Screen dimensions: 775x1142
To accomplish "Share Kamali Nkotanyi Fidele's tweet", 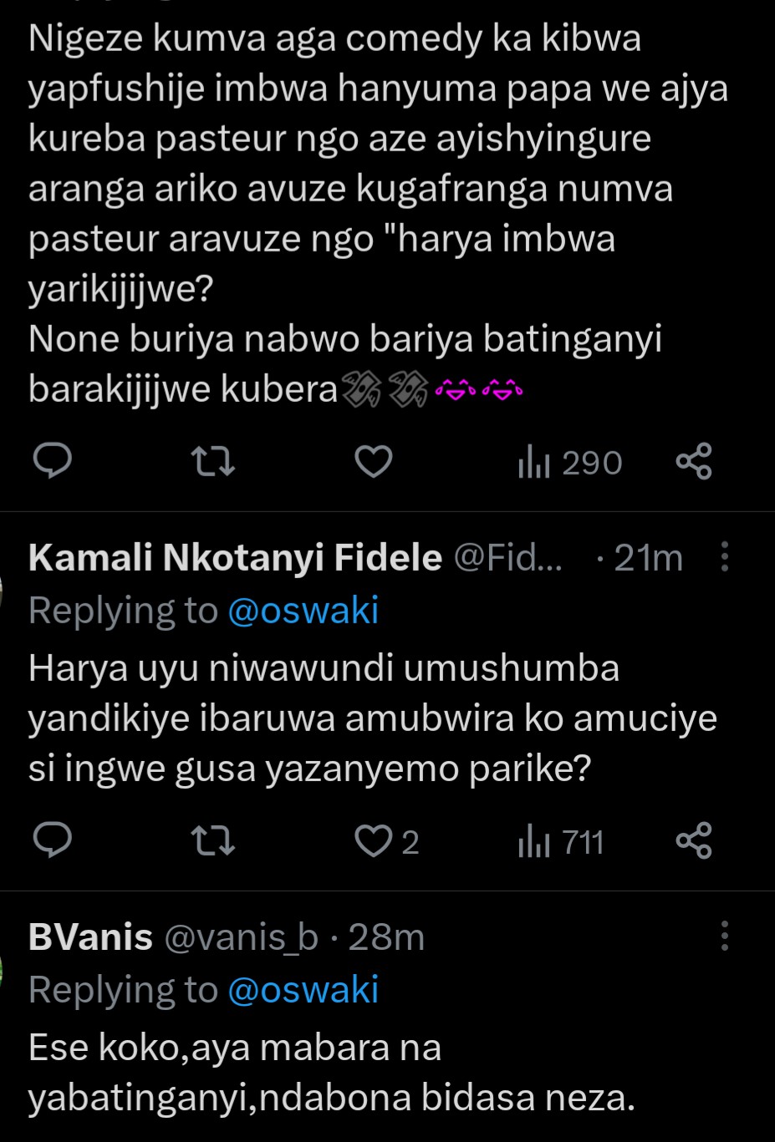I will point(694,840).
